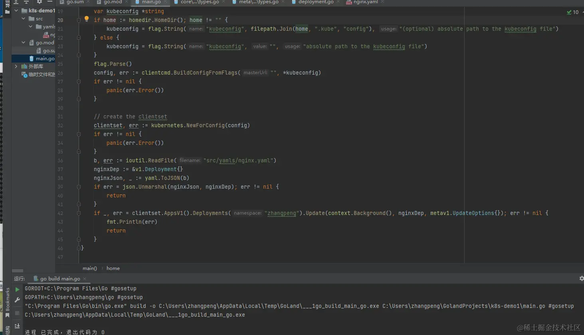Click line number 36 in the gutter
Image resolution: width=584 pixels, height=335 pixels.
click(x=60, y=161)
